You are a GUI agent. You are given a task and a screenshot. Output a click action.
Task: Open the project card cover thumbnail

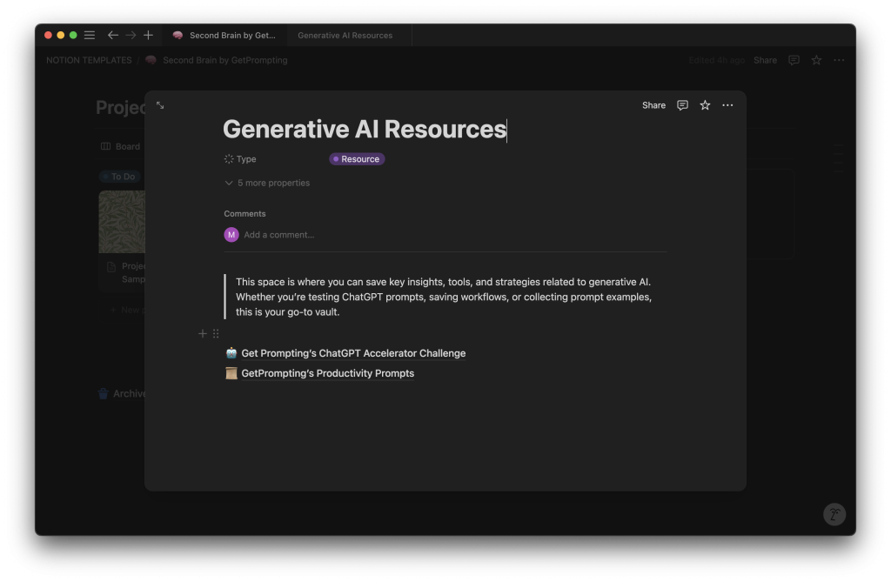pyautogui.click(x=122, y=222)
